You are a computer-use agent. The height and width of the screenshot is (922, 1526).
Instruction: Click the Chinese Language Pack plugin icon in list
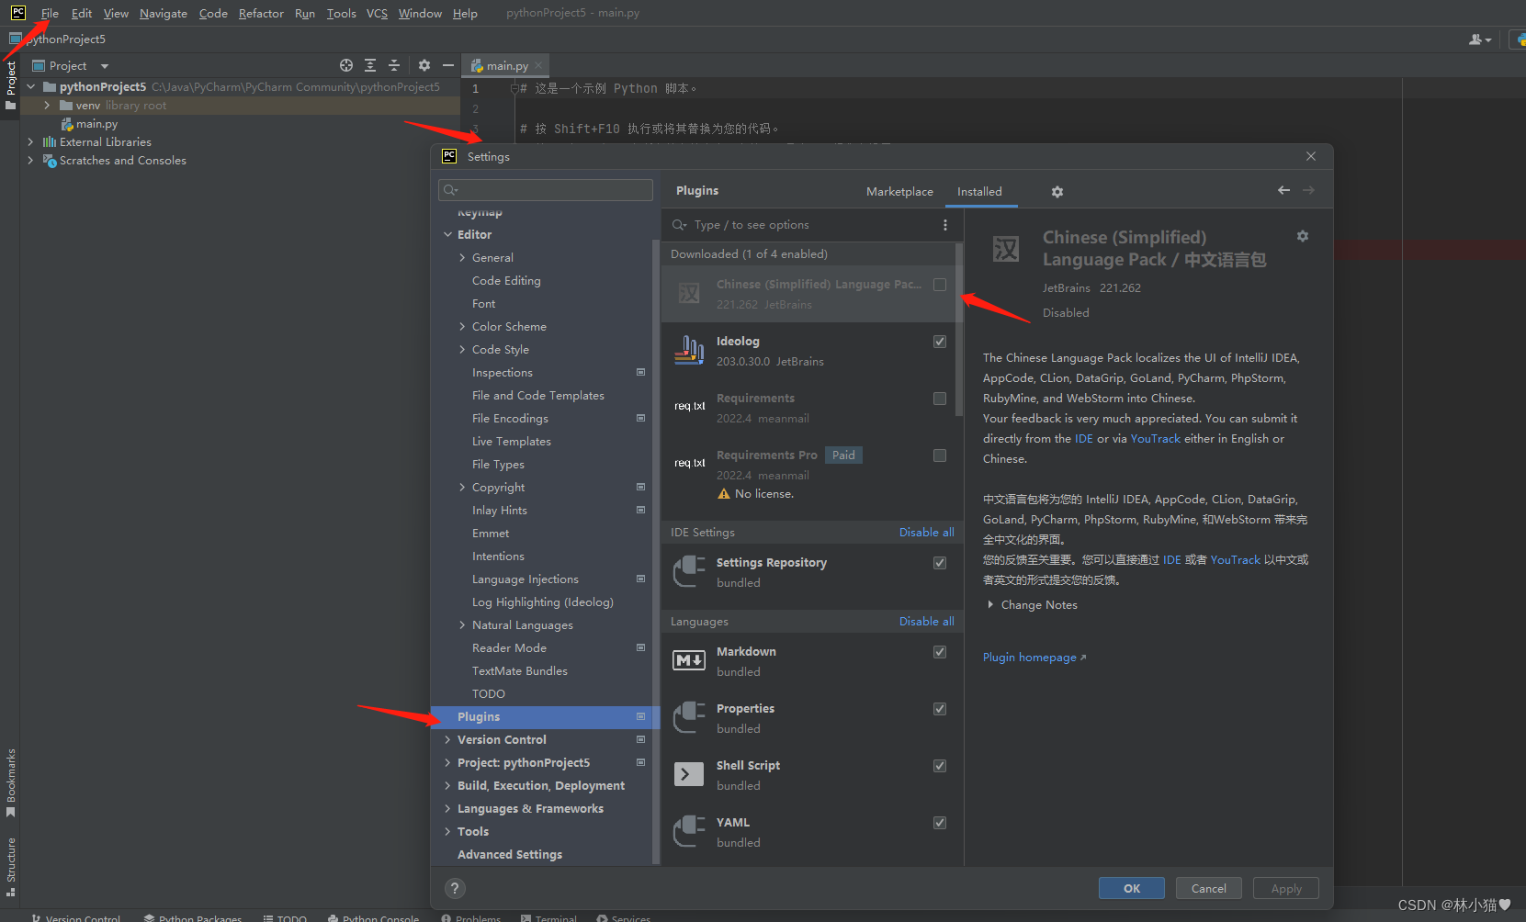[x=689, y=293]
